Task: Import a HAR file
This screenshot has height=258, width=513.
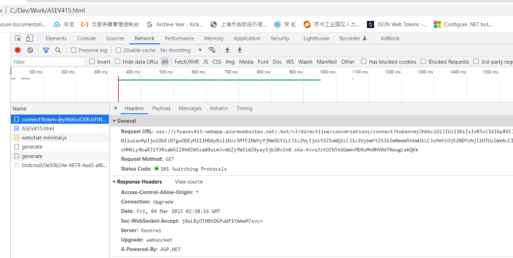Action: (x=227, y=50)
